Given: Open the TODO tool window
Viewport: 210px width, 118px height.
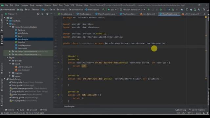Looking at the screenshot, I should 44,110.
